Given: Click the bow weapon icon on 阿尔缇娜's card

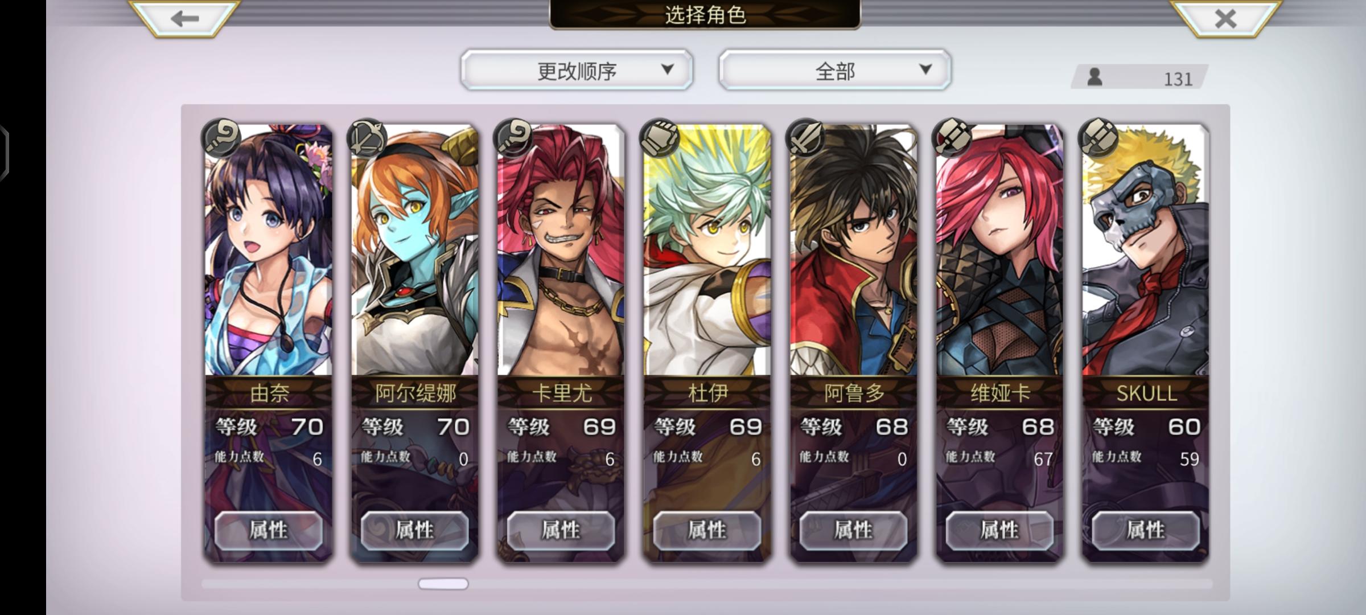Looking at the screenshot, I should (x=367, y=138).
